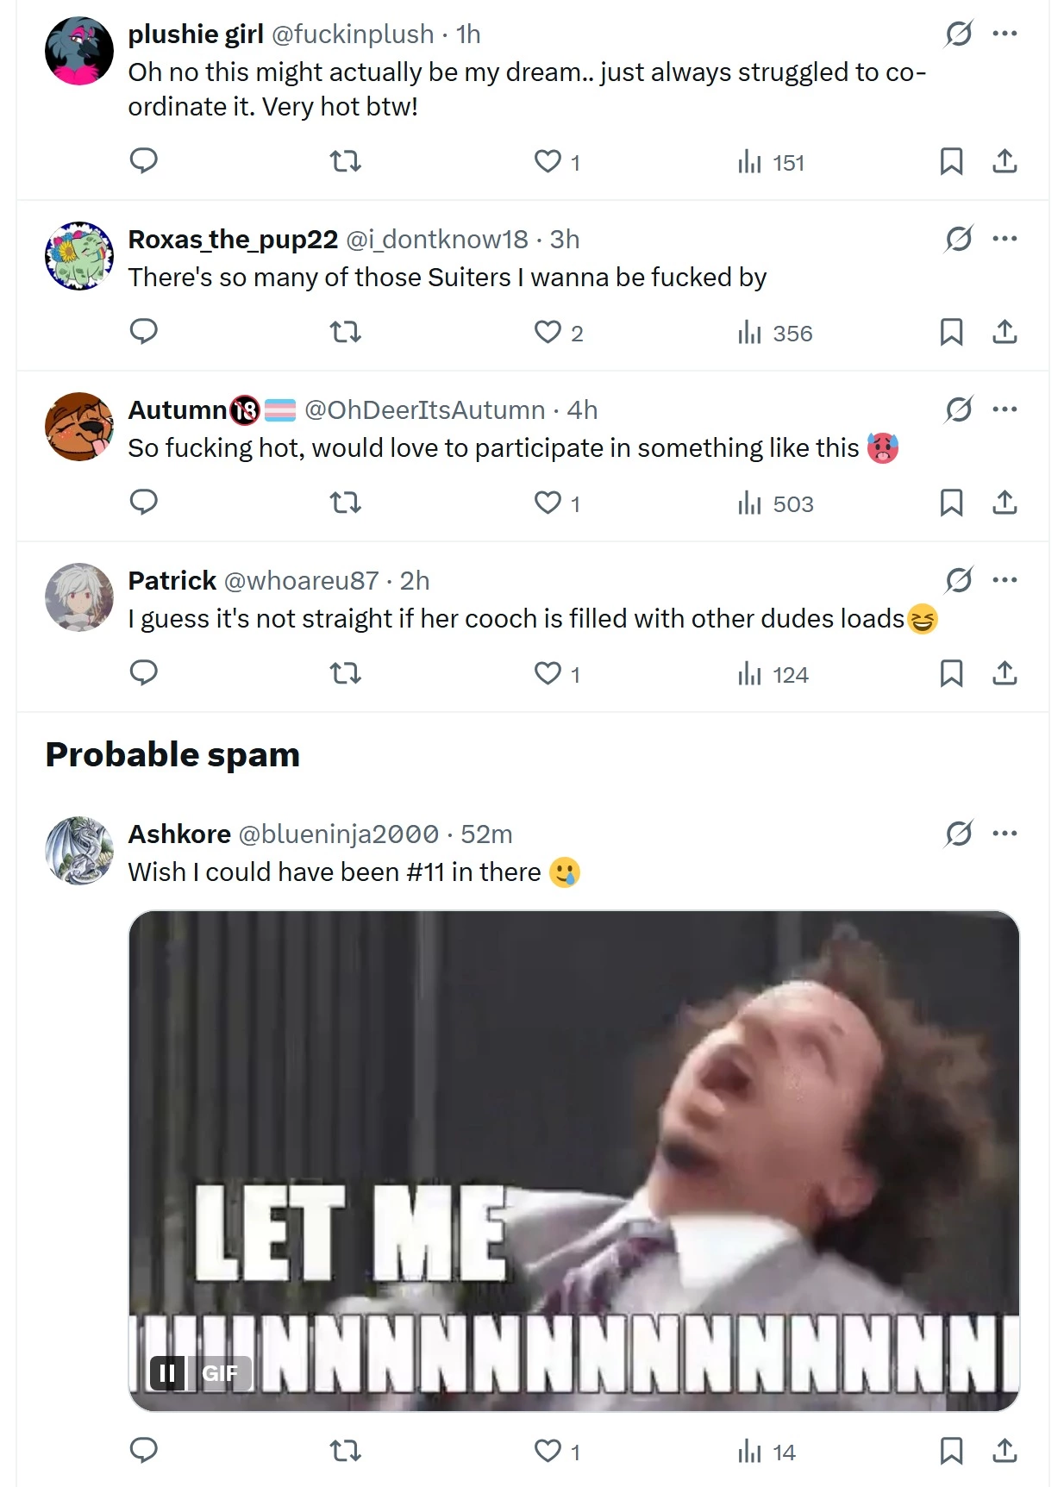Open the 52m timestamp on Ashkore's post
Image resolution: width=1064 pixels, height=1487 pixels.
pos(486,834)
